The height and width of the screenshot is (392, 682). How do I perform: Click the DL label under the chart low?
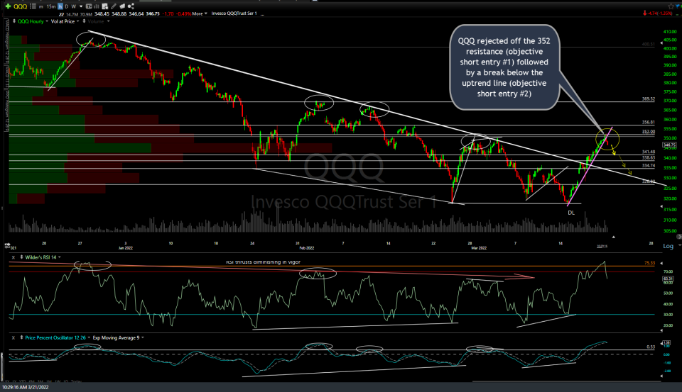tap(571, 213)
